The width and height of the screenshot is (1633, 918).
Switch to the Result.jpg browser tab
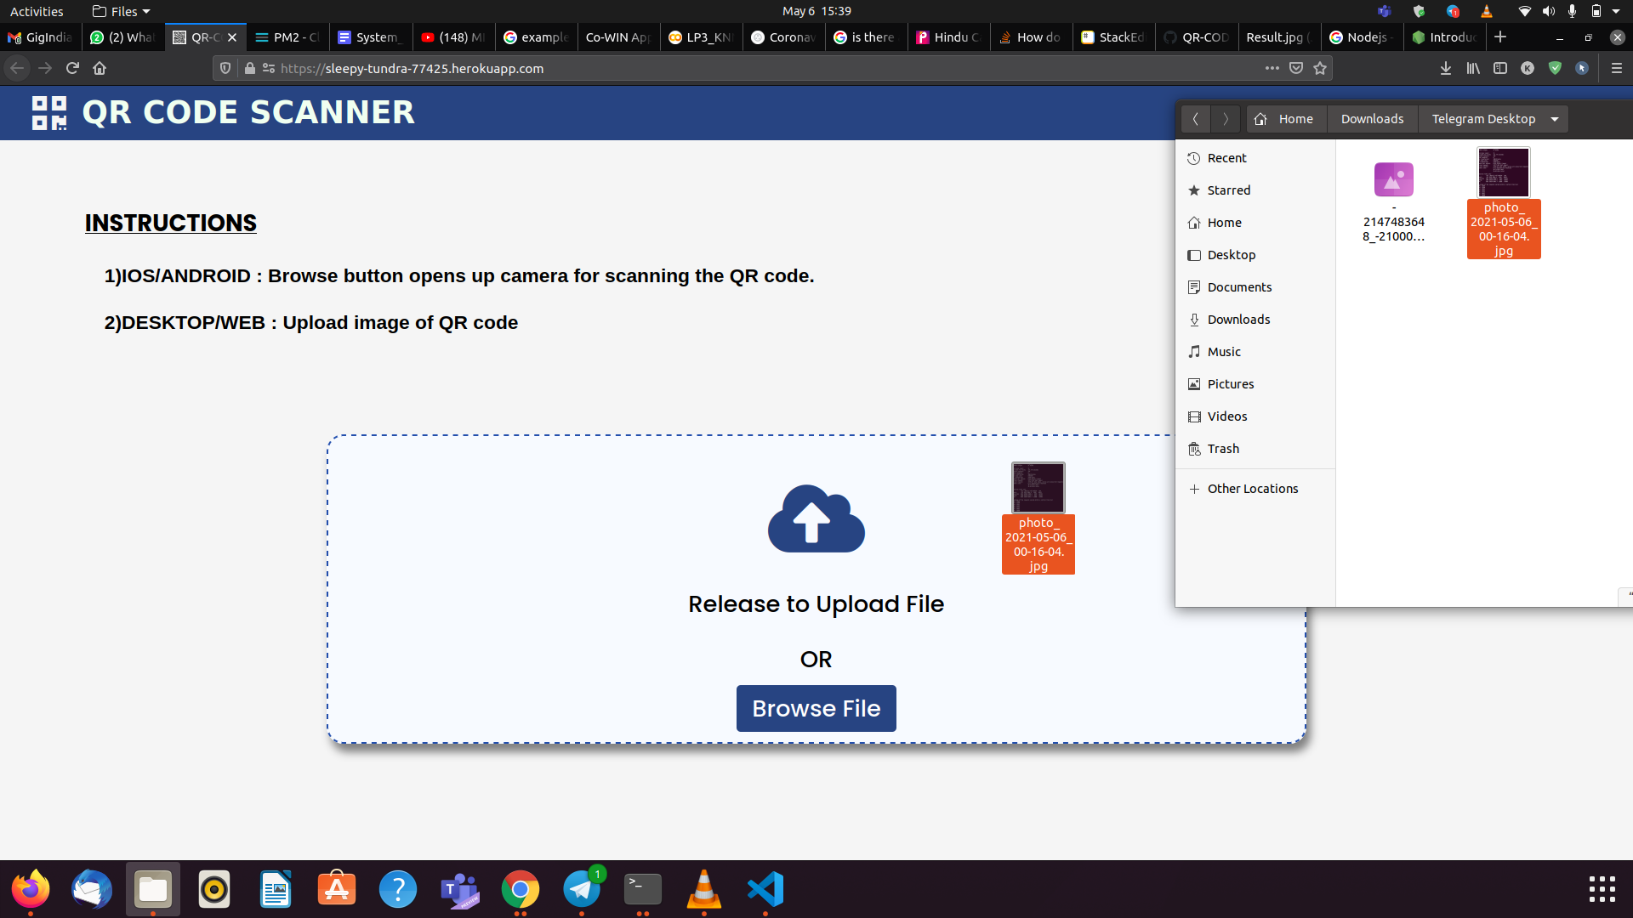click(x=1274, y=37)
